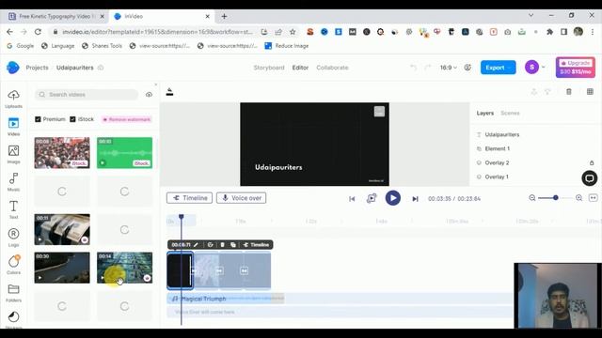Toggle lock on Overlay 2 layer
Screen dimensions: 602x338
coord(592,162)
